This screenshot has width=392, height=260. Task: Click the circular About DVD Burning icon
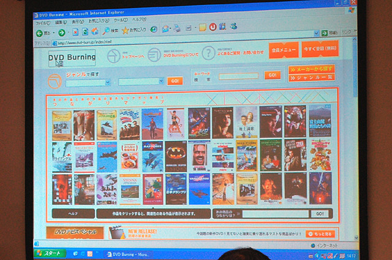(154, 55)
